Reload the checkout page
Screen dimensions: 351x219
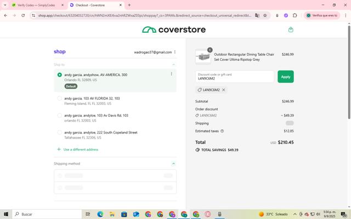(x=23, y=15)
